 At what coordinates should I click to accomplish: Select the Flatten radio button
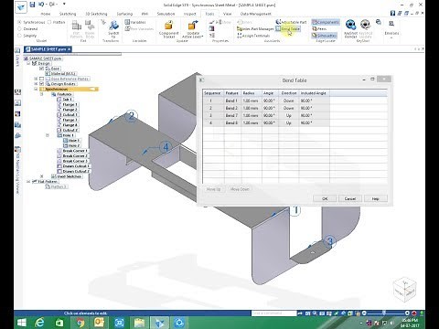tap(49, 22)
